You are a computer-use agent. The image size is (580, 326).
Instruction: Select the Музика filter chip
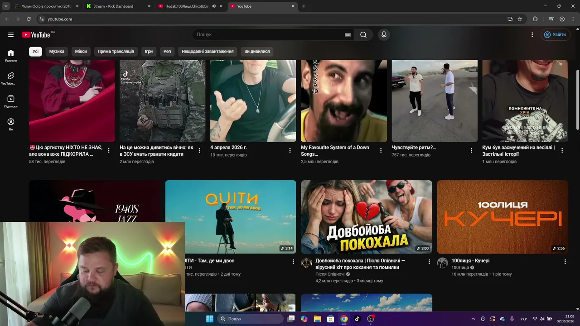click(57, 52)
